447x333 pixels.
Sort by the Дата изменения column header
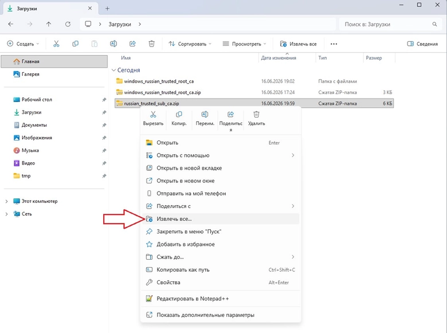point(279,58)
